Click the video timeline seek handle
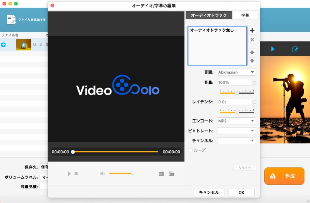The image size is (310, 203). coord(73,152)
